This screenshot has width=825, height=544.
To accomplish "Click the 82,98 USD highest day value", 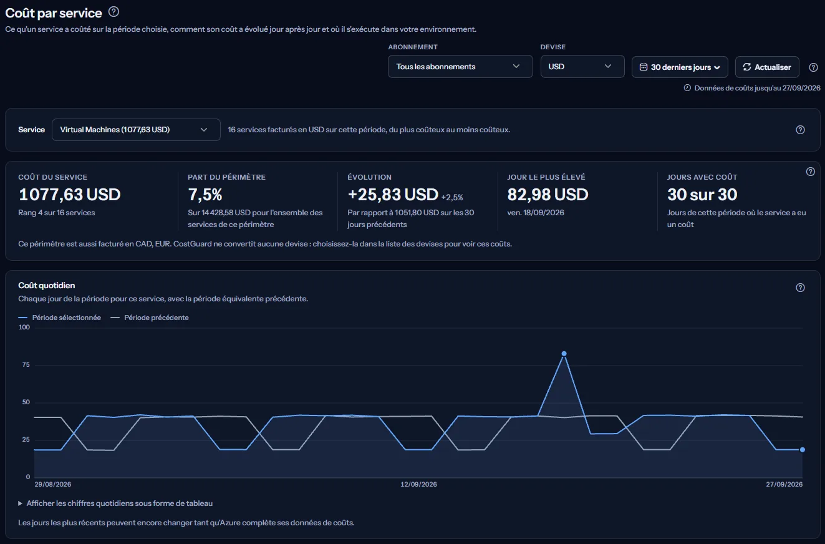I will coord(548,195).
